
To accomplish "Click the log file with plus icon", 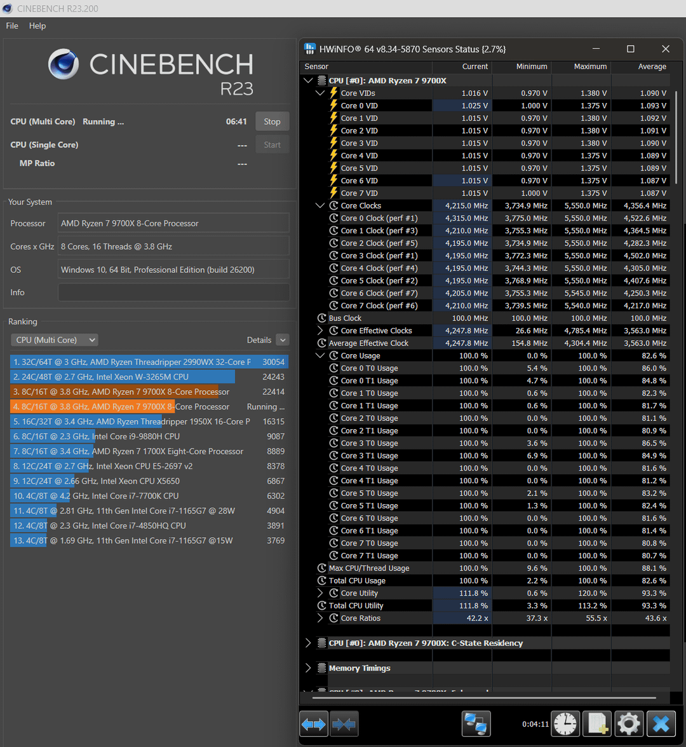I will pos(596,723).
